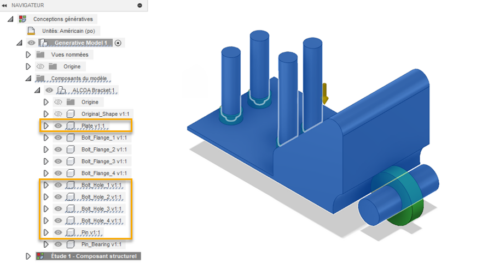Click the round pin button in Navigateur header

pos(140,5)
